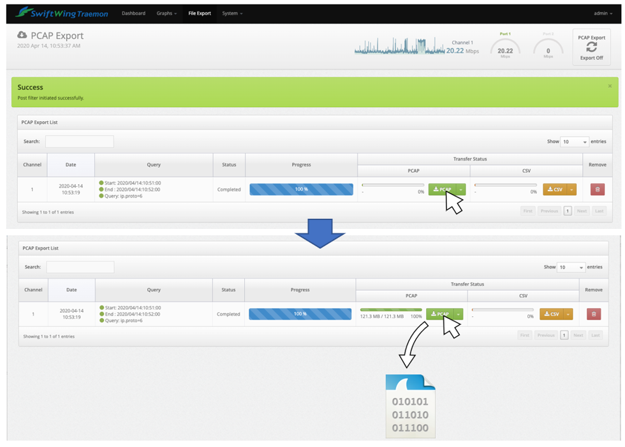Click the downloaded binary file icon
The image size is (625, 447).
410,406
